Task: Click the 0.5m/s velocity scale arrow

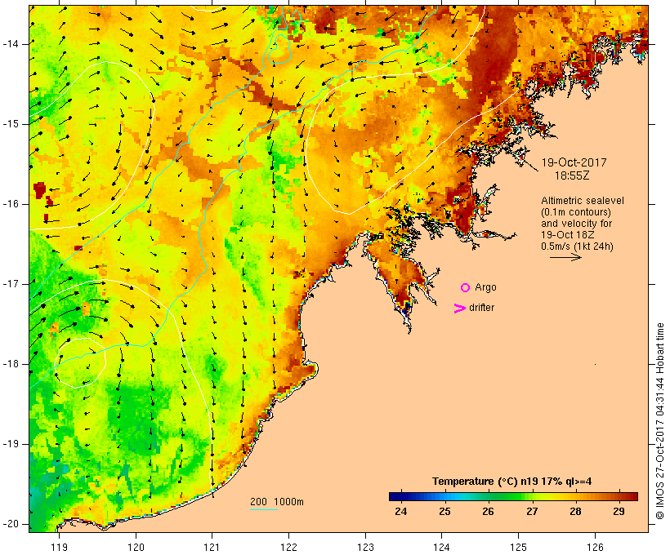Action: pyautogui.click(x=565, y=257)
